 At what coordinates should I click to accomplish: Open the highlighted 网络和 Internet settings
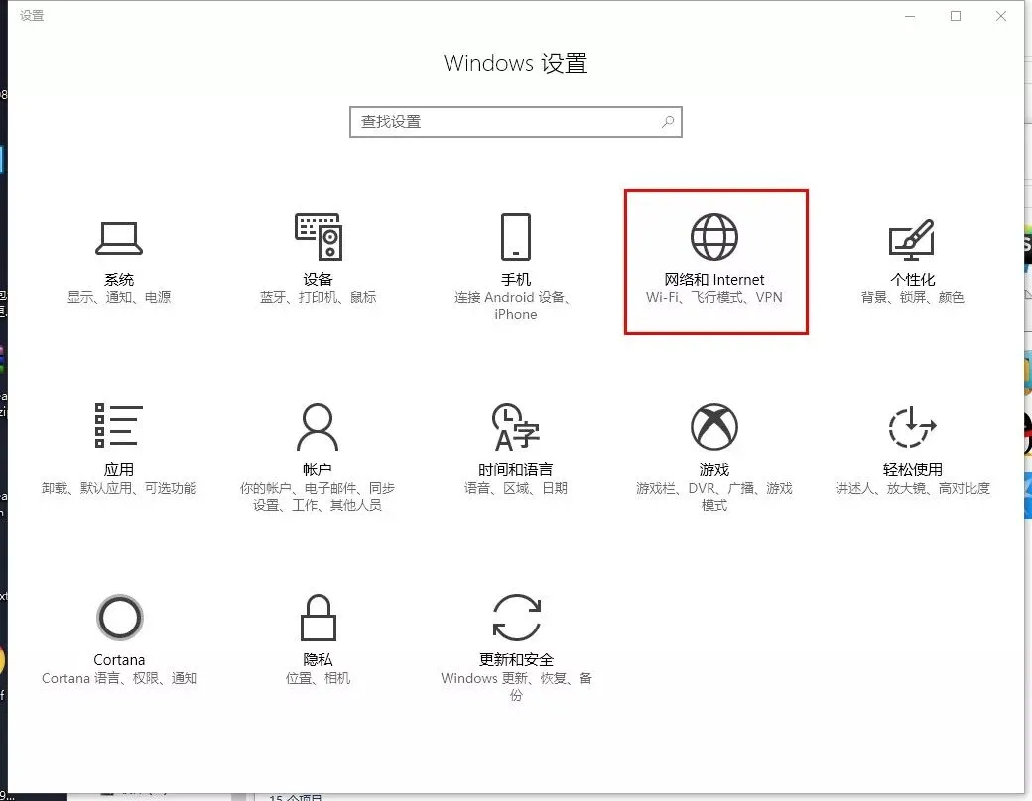point(714,261)
